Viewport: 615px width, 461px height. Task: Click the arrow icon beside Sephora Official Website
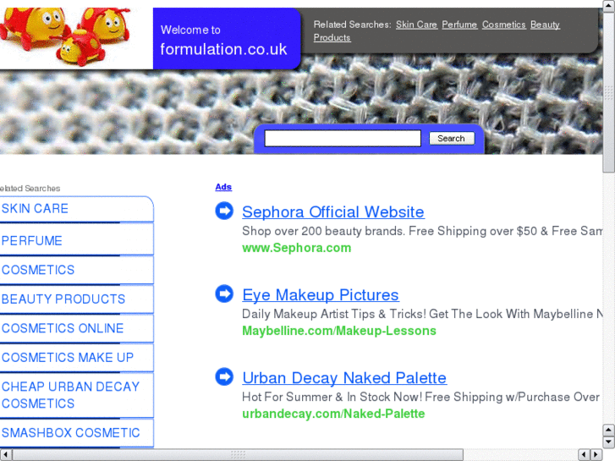224,211
